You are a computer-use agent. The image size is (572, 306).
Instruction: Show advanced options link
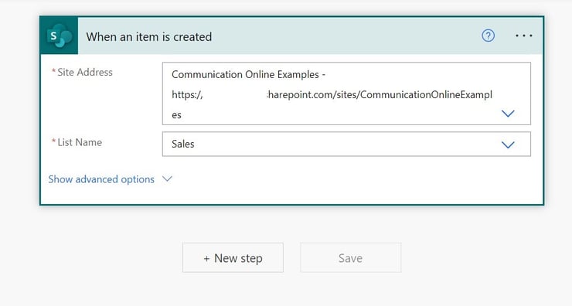tap(101, 179)
